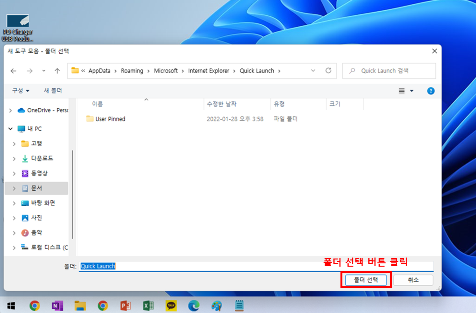Select Roaming in the breadcrumb path
476x313 pixels.
click(132, 71)
